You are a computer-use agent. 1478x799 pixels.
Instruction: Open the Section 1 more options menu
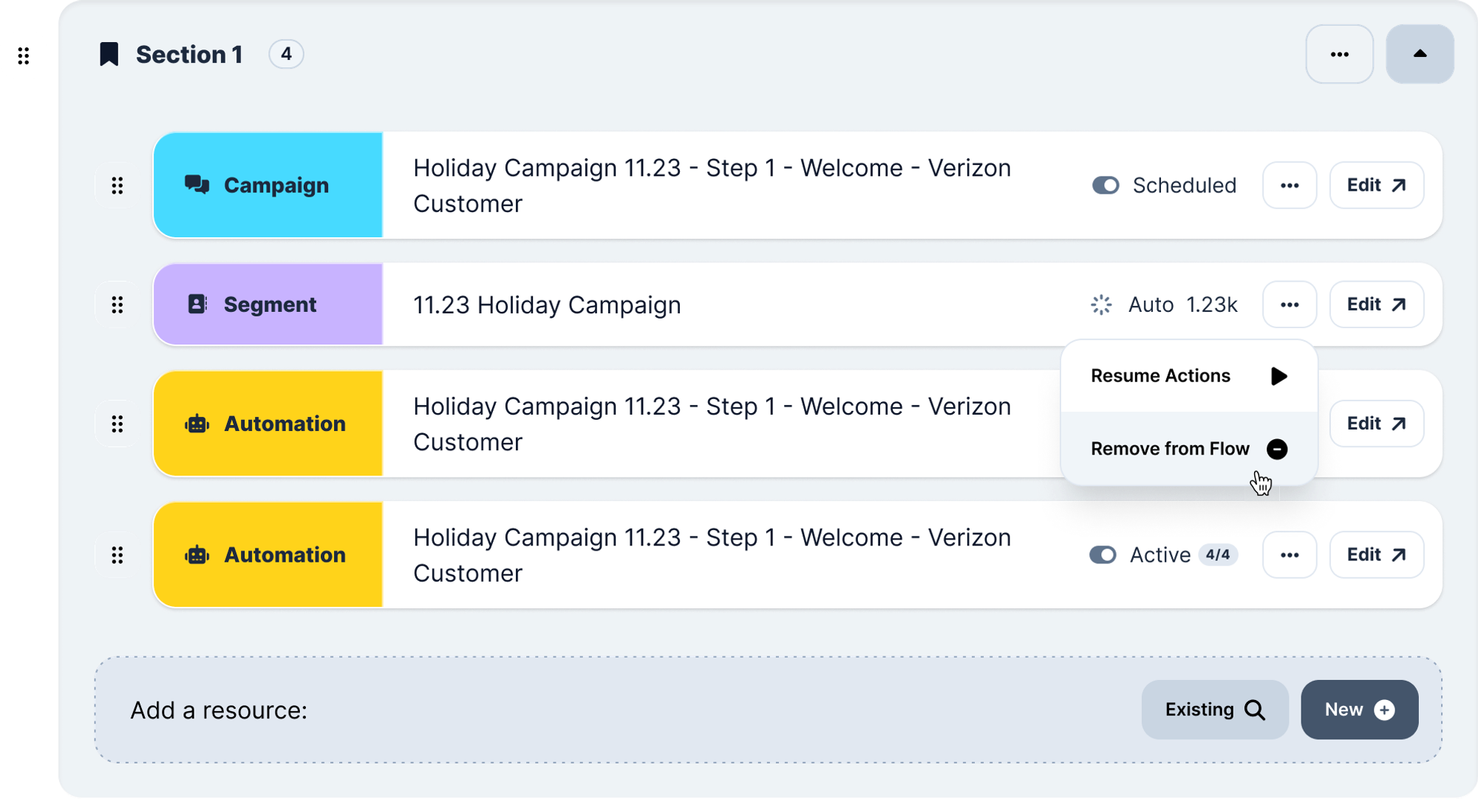pos(1339,54)
